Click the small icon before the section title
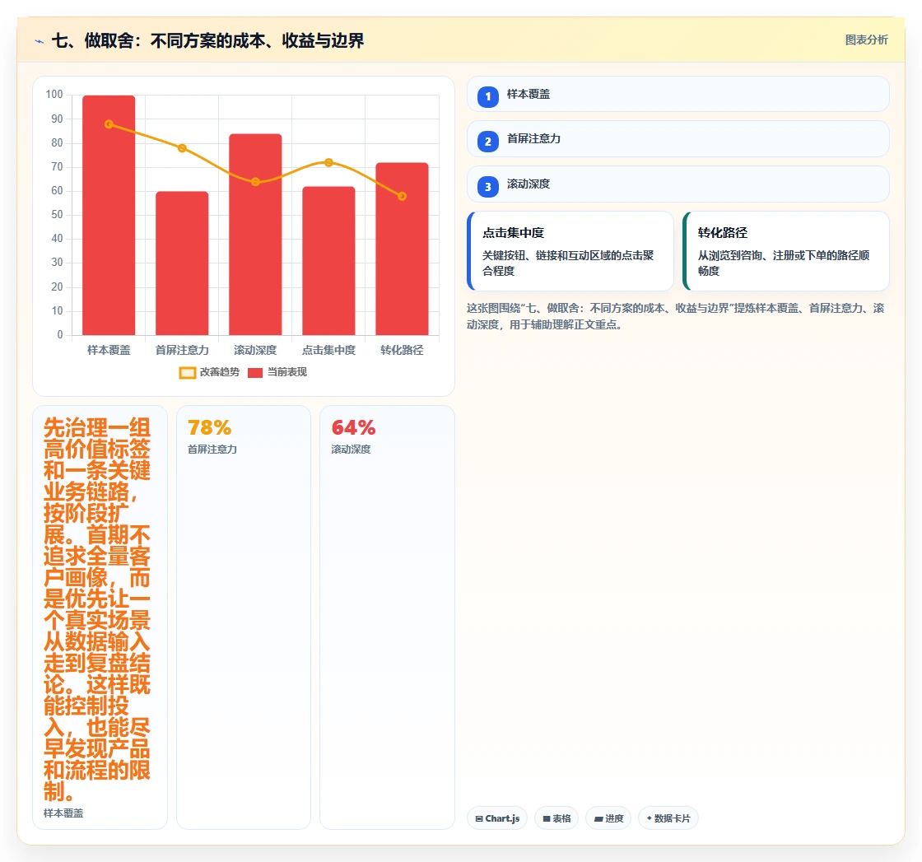Viewport: 922px width, 862px height. (x=40, y=41)
